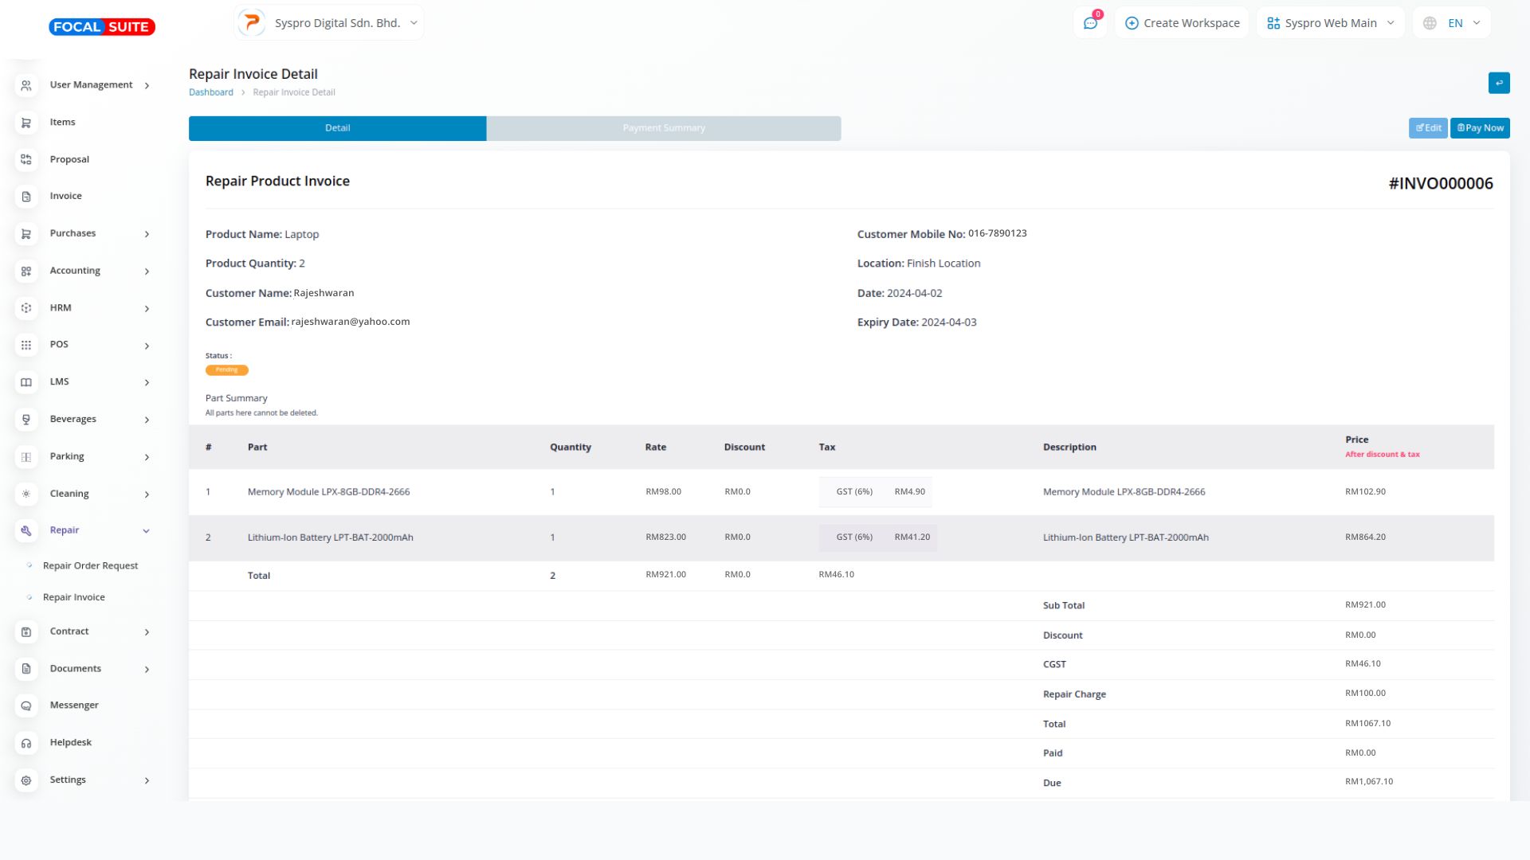This screenshot has height=860, width=1530.
Task: Click the Items sidebar cart icon
Action: point(26,123)
